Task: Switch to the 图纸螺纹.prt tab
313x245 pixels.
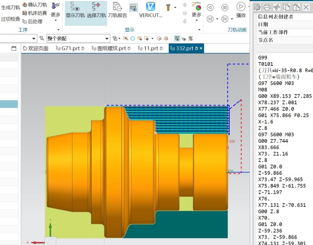Action: click(x=111, y=48)
